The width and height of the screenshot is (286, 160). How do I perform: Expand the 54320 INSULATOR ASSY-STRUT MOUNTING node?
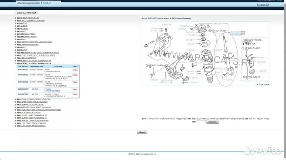point(16,99)
